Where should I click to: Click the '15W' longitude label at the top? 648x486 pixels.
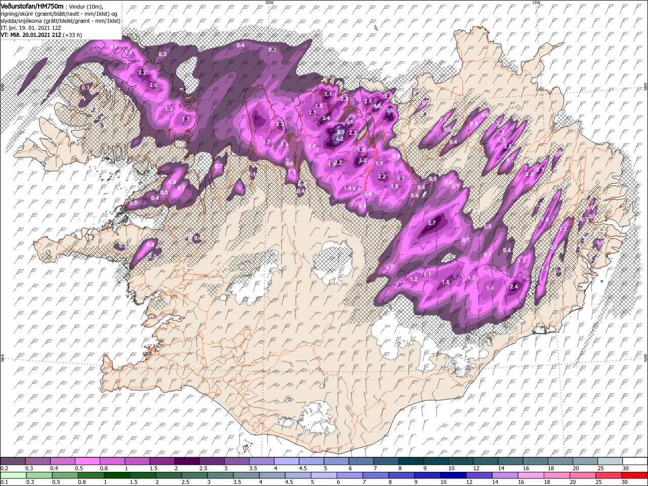point(536,3)
